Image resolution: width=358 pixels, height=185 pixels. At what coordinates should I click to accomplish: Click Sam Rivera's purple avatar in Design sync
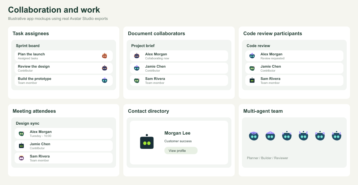click(x=22, y=158)
